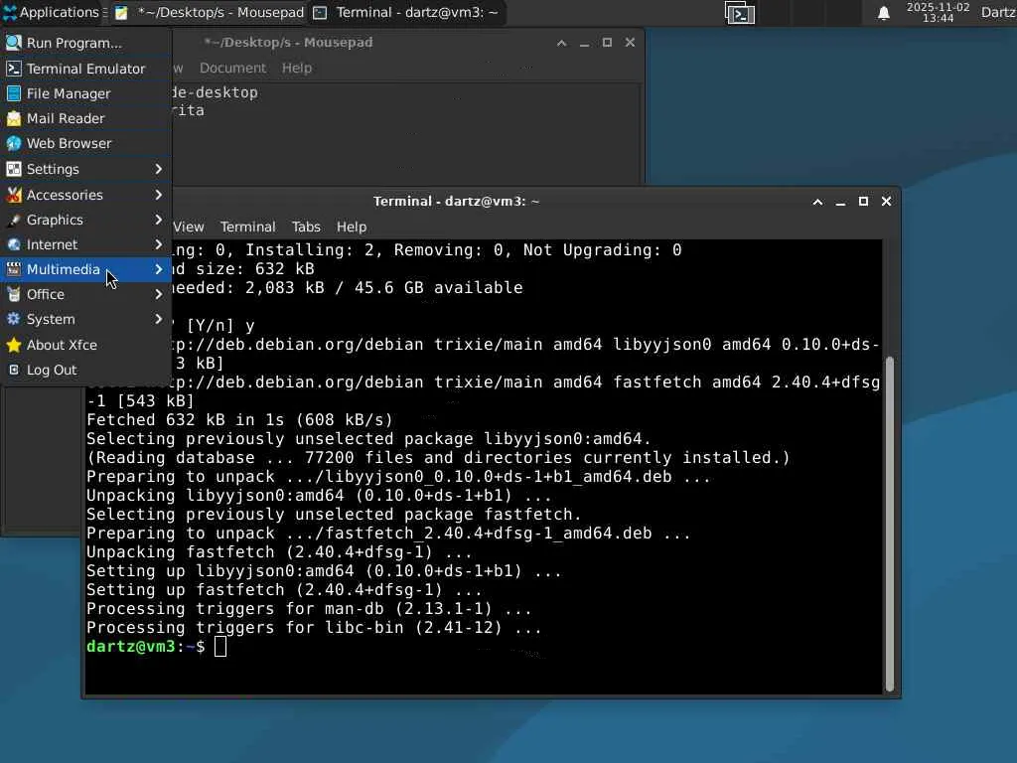Click the Internet globe icon
Screen dimensions: 1017x763
(14, 244)
